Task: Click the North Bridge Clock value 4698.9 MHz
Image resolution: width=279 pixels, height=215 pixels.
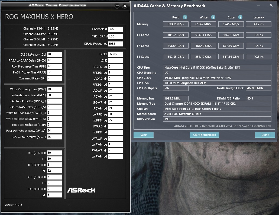Action: pyautogui.click(x=258, y=88)
